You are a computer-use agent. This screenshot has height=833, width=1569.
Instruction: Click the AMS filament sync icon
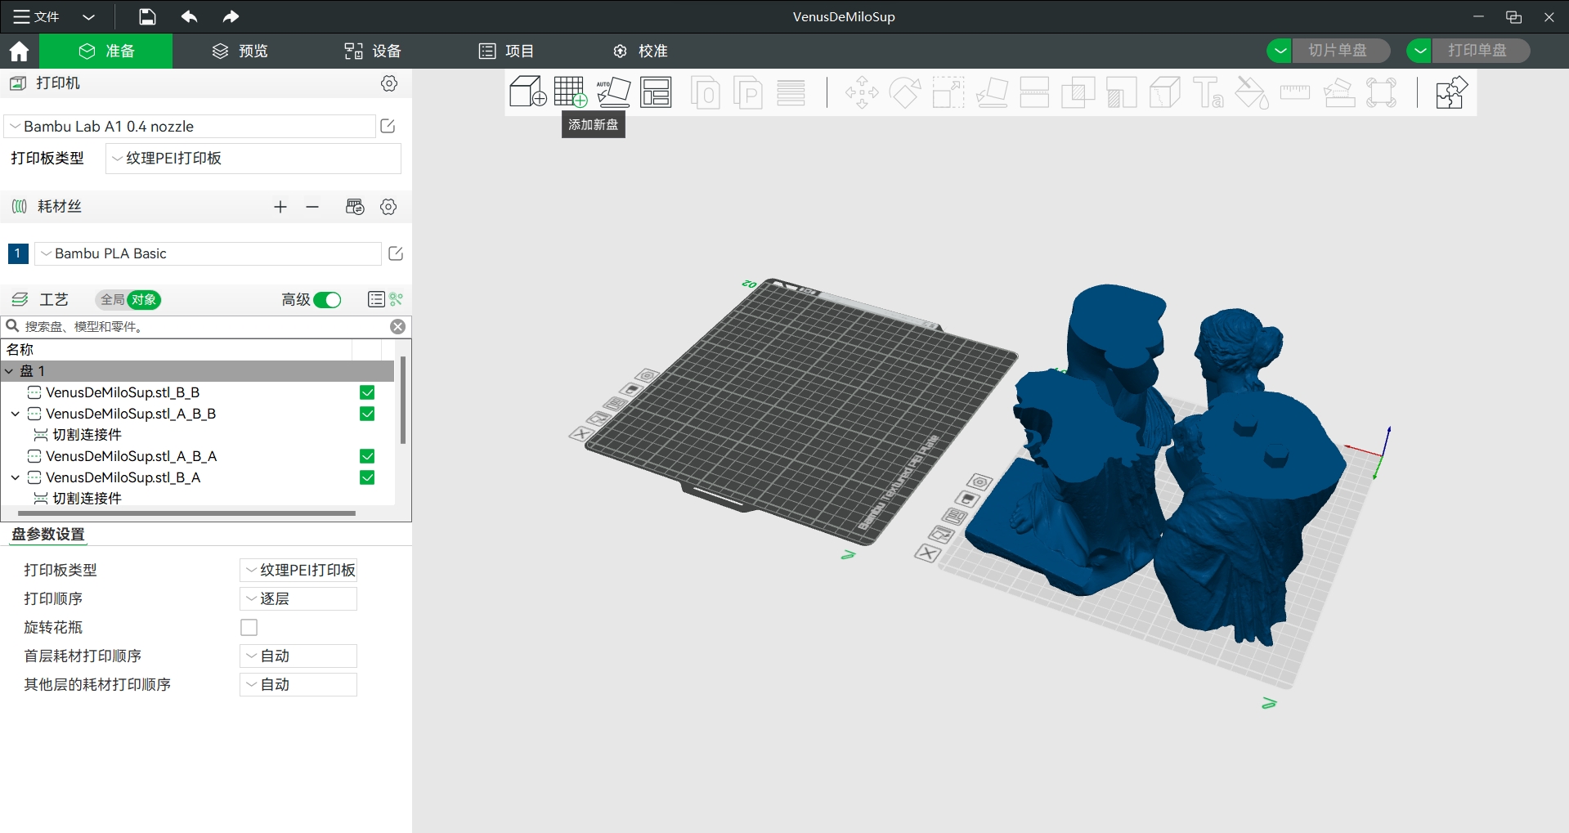point(355,207)
